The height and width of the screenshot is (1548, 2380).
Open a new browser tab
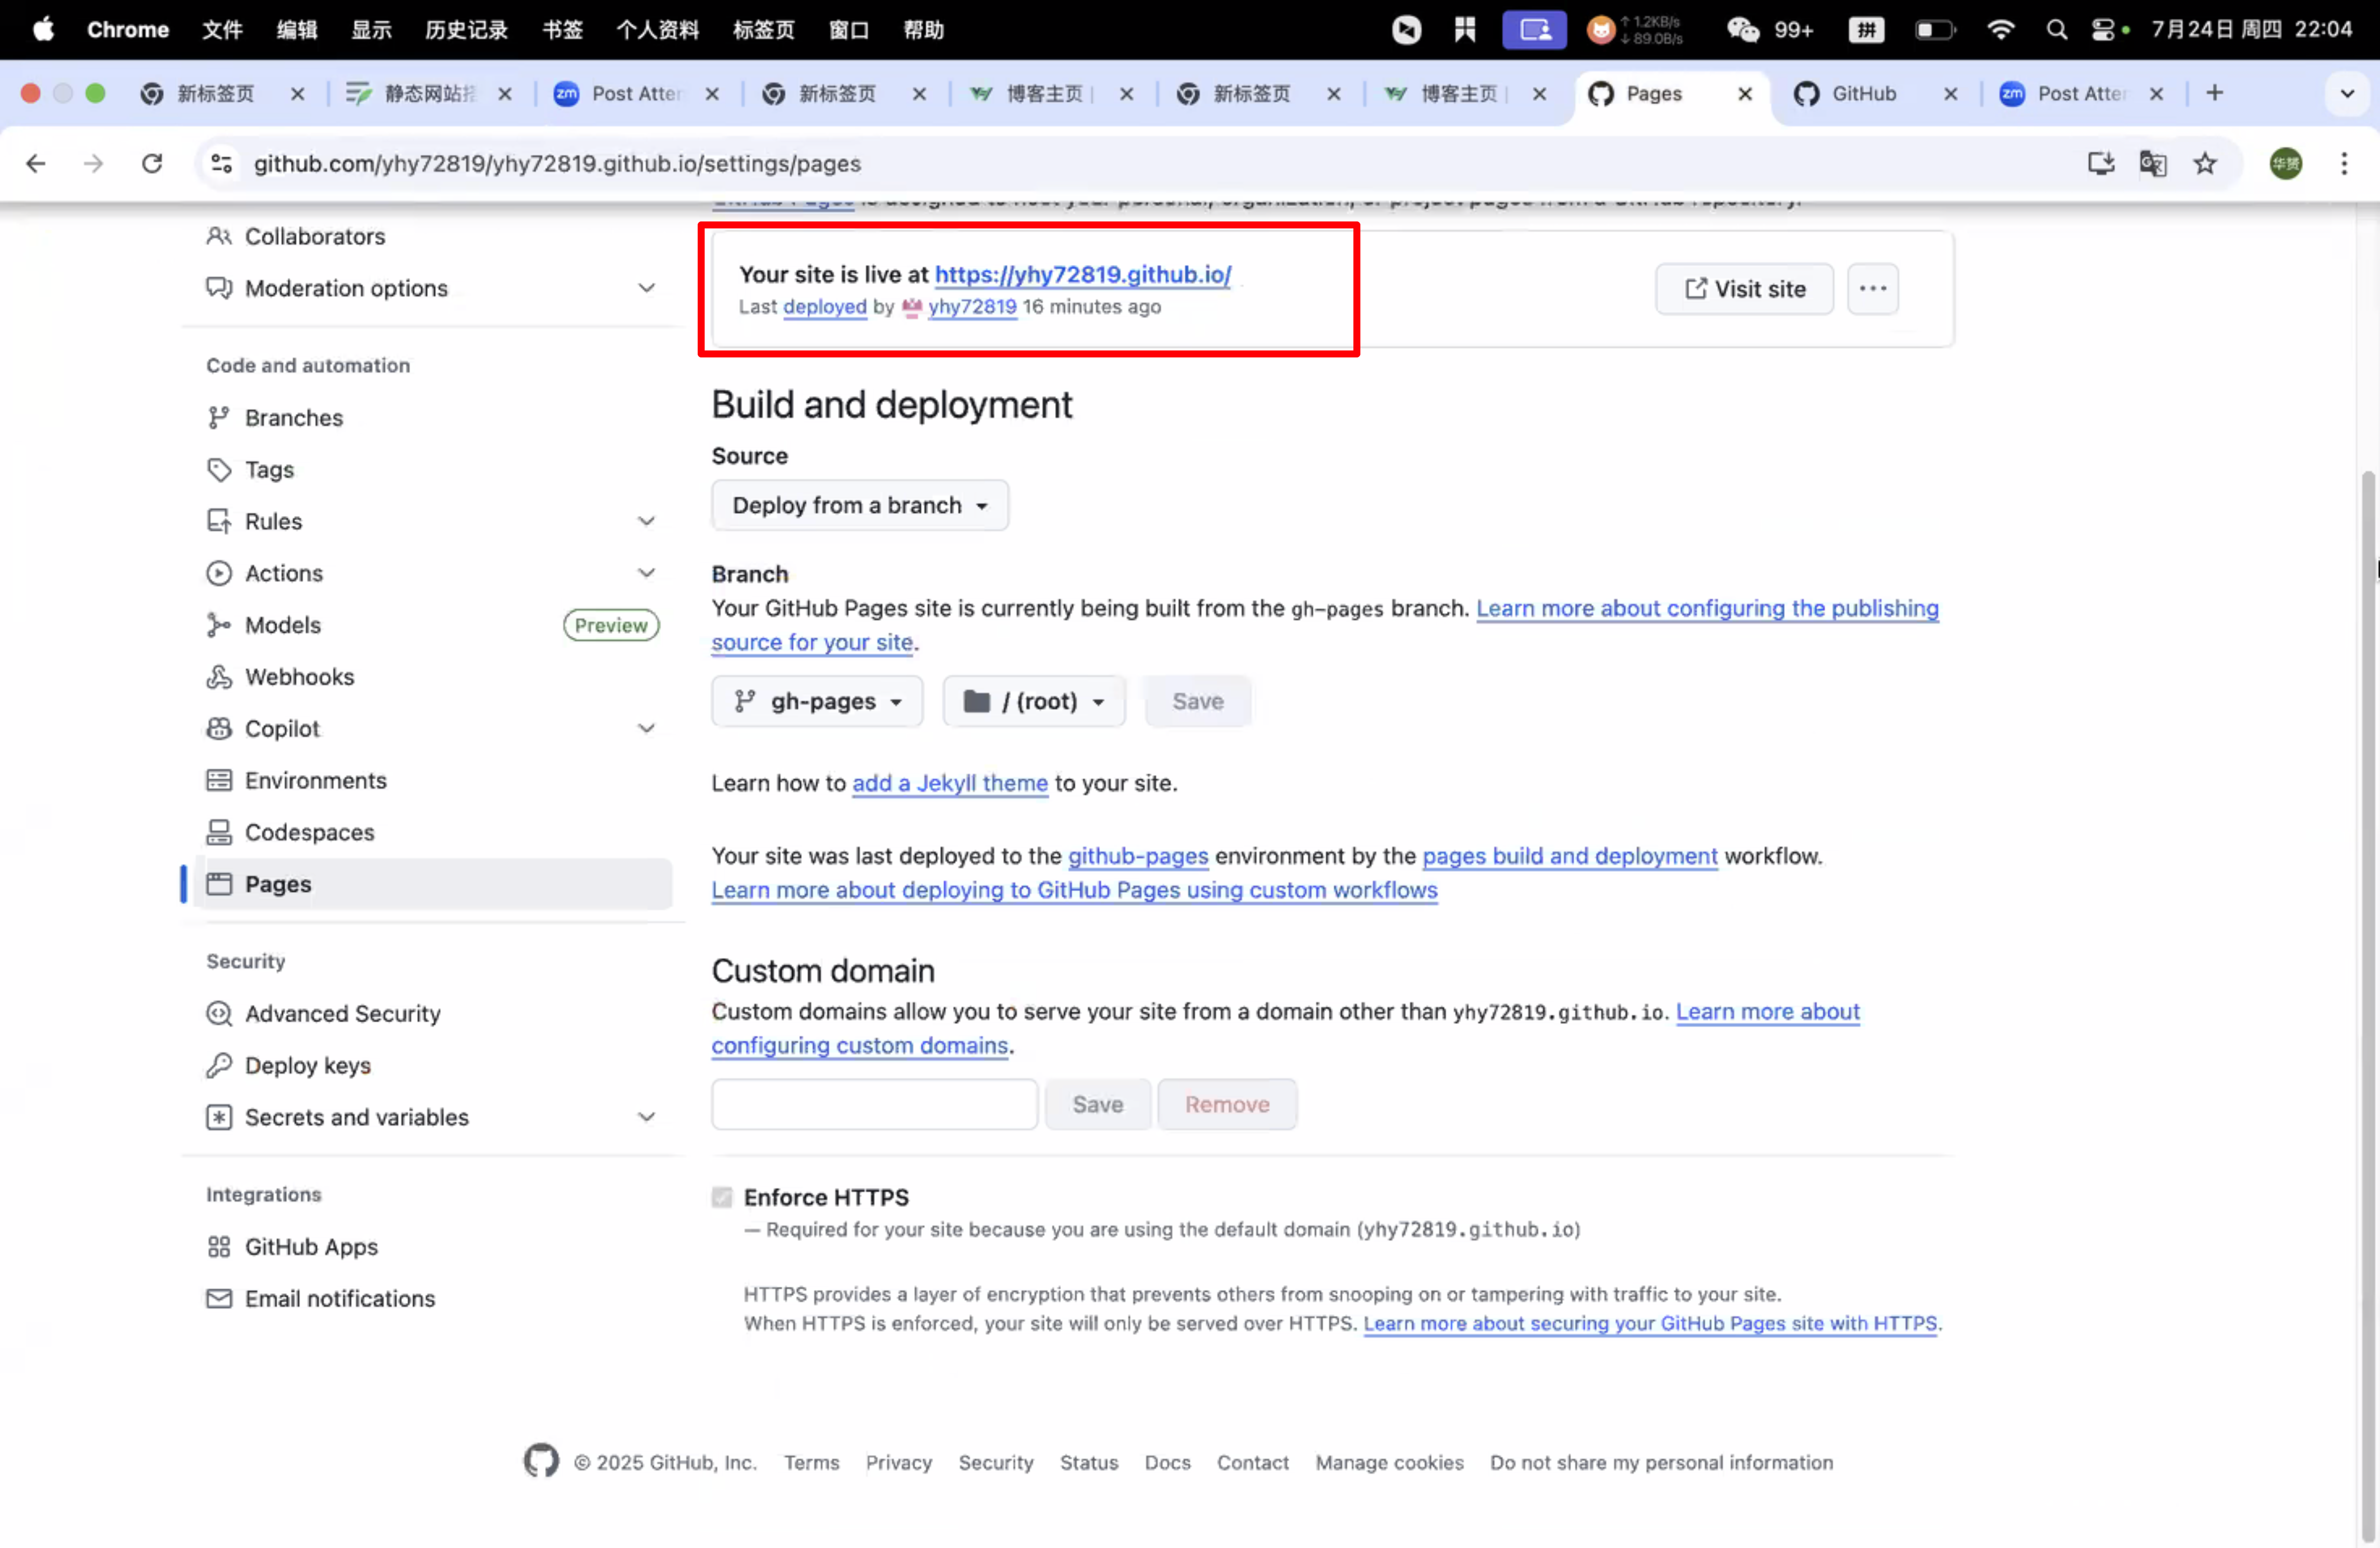tap(2215, 93)
